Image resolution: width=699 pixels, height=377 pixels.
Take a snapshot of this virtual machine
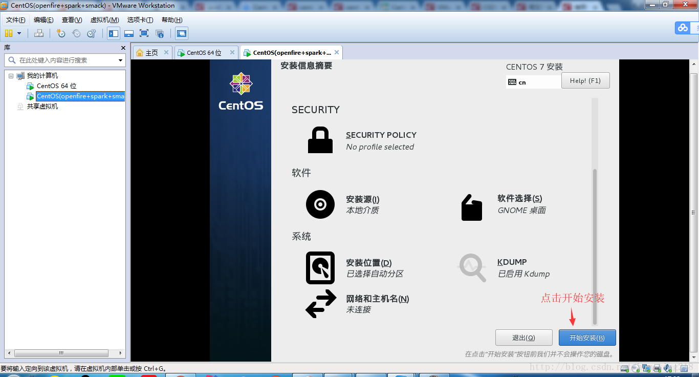[61, 33]
